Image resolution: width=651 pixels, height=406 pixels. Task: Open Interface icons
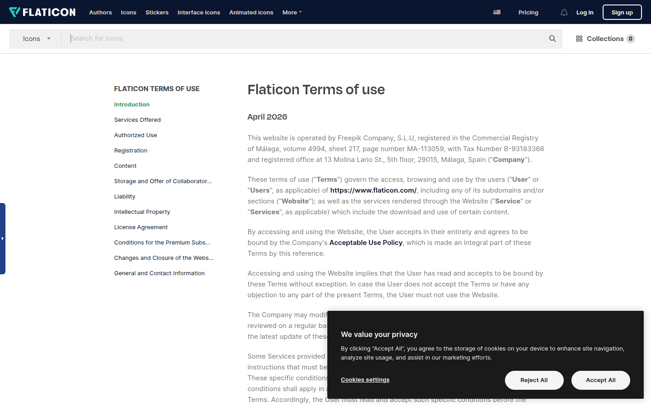[199, 12]
